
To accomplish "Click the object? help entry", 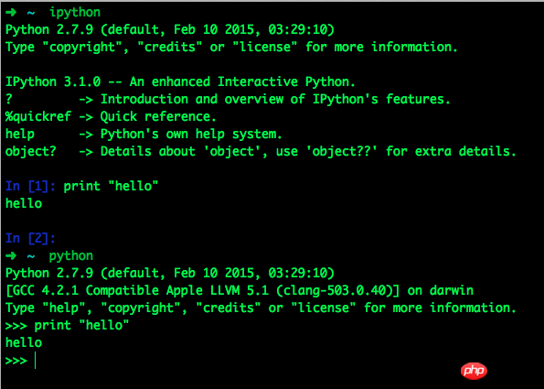I will [30, 152].
